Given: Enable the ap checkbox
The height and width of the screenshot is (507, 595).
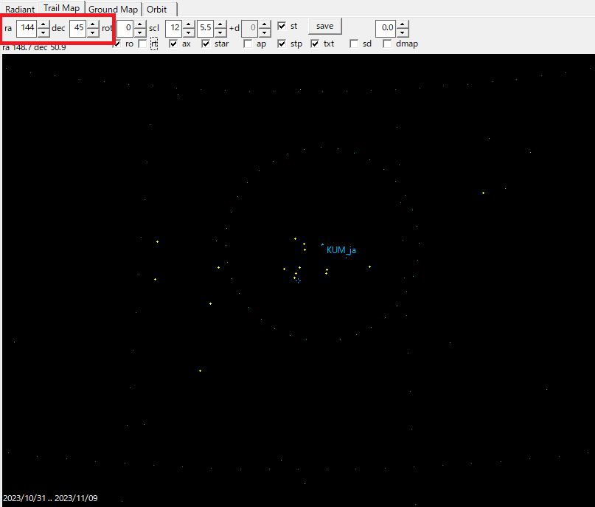Looking at the screenshot, I should pyautogui.click(x=248, y=44).
